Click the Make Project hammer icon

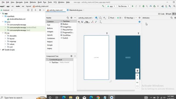click(x=103, y=6)
